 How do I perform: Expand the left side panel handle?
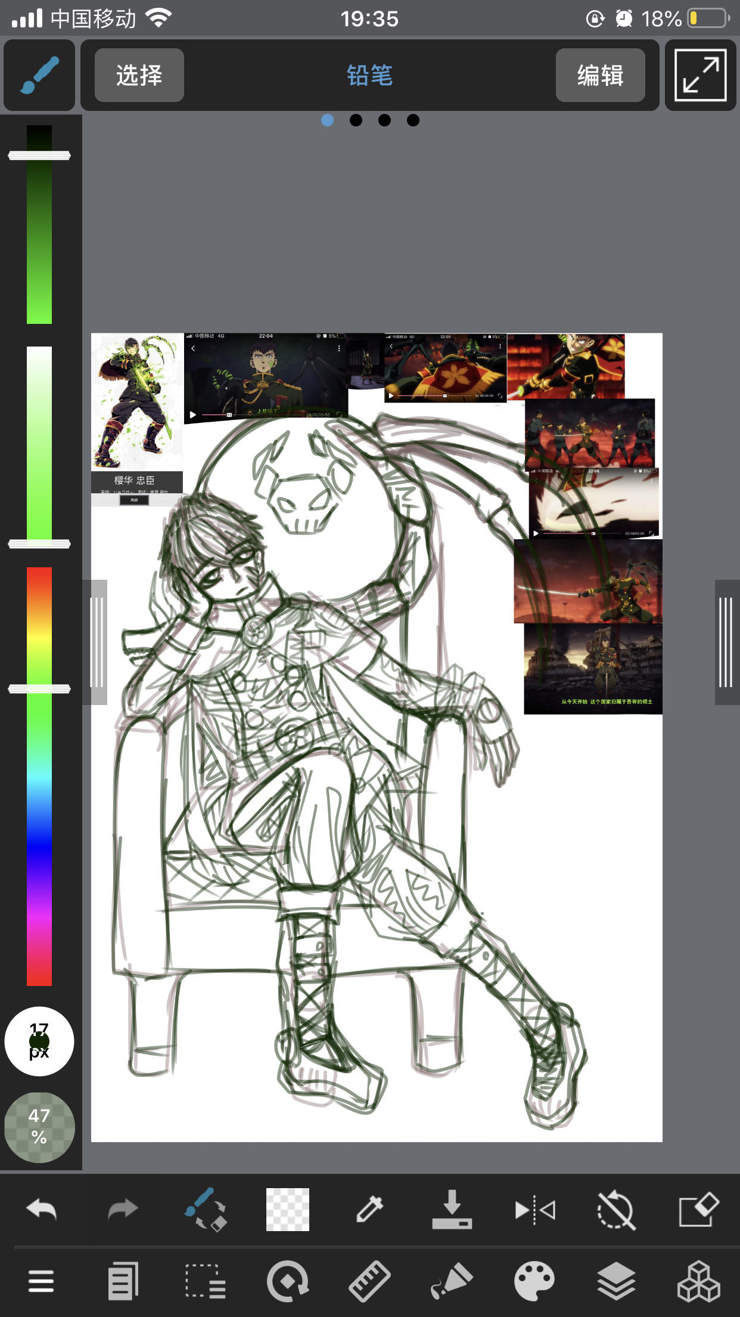click(96, 642)
